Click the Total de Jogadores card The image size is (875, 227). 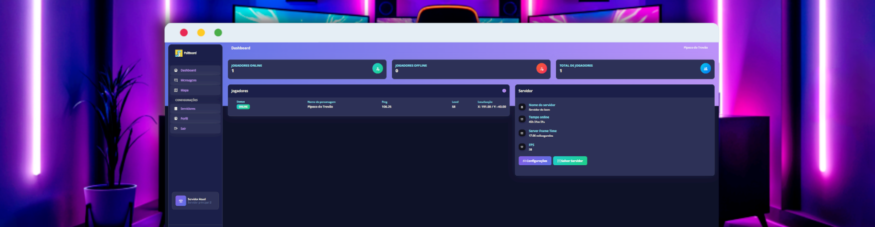635,69
